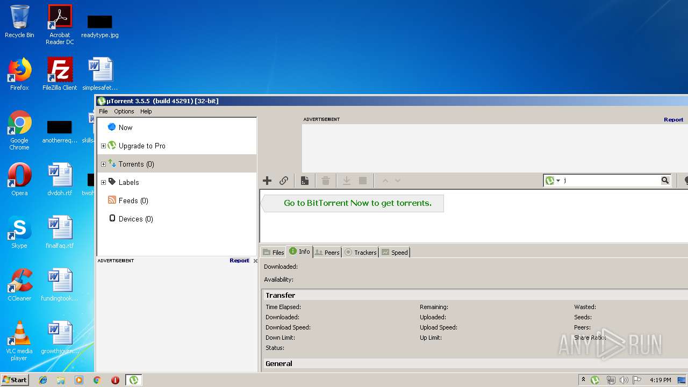Expand the Labels tree node

(x=103, y=182)
